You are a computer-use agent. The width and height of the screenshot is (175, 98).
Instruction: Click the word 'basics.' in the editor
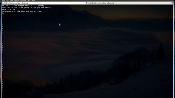[48, 8]
